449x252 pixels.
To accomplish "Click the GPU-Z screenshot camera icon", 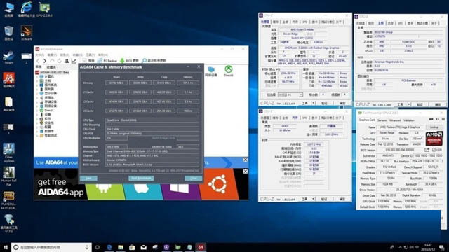I will [431, 119].
